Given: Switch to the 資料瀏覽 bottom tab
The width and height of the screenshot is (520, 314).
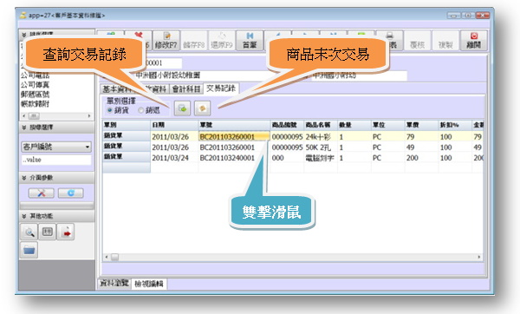Looking at the screenshot, I should 114,284.
